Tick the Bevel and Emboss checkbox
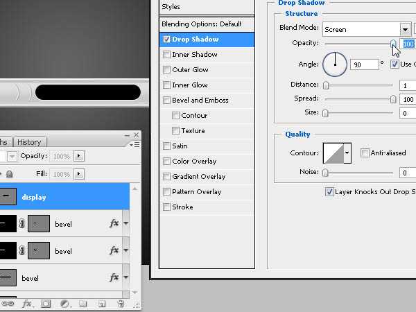This screenshot has width=416, height=312. [166, 101]
